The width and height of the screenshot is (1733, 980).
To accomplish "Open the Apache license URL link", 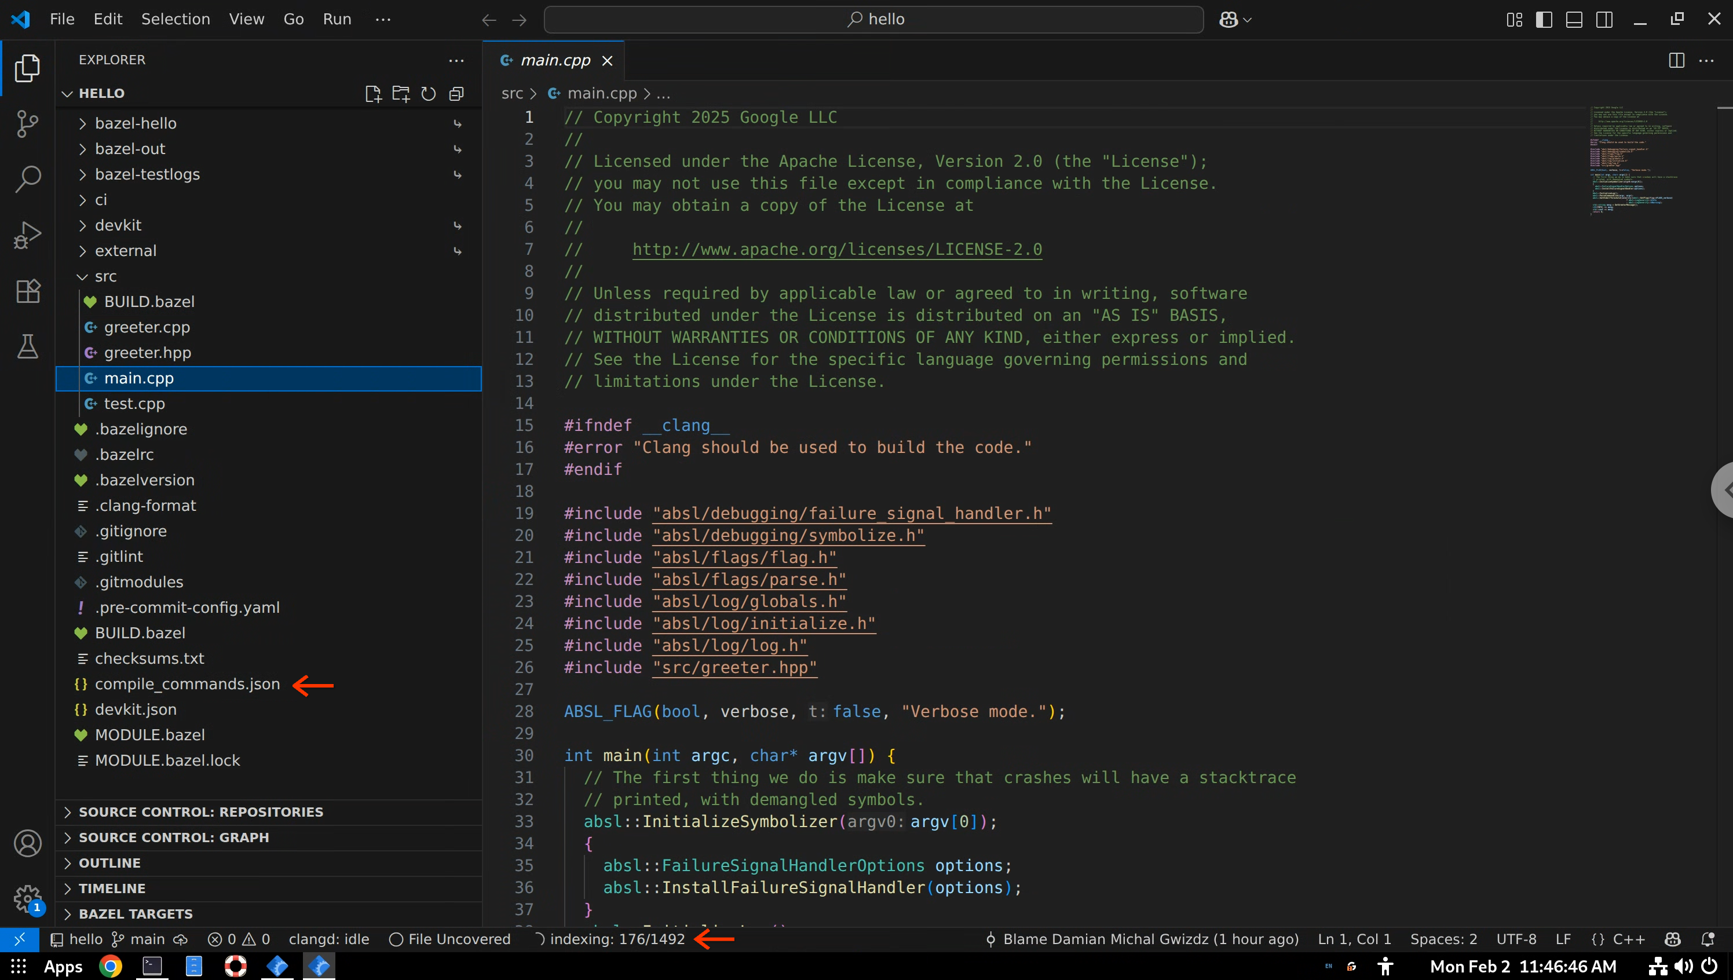I will [836, 250].
